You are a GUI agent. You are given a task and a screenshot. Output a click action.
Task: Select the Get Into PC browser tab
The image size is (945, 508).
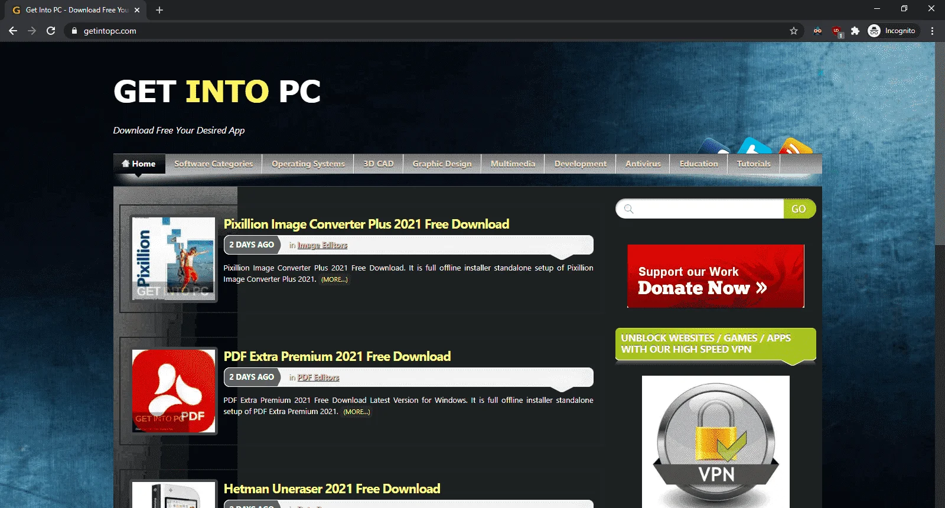[x=77, y=10]
